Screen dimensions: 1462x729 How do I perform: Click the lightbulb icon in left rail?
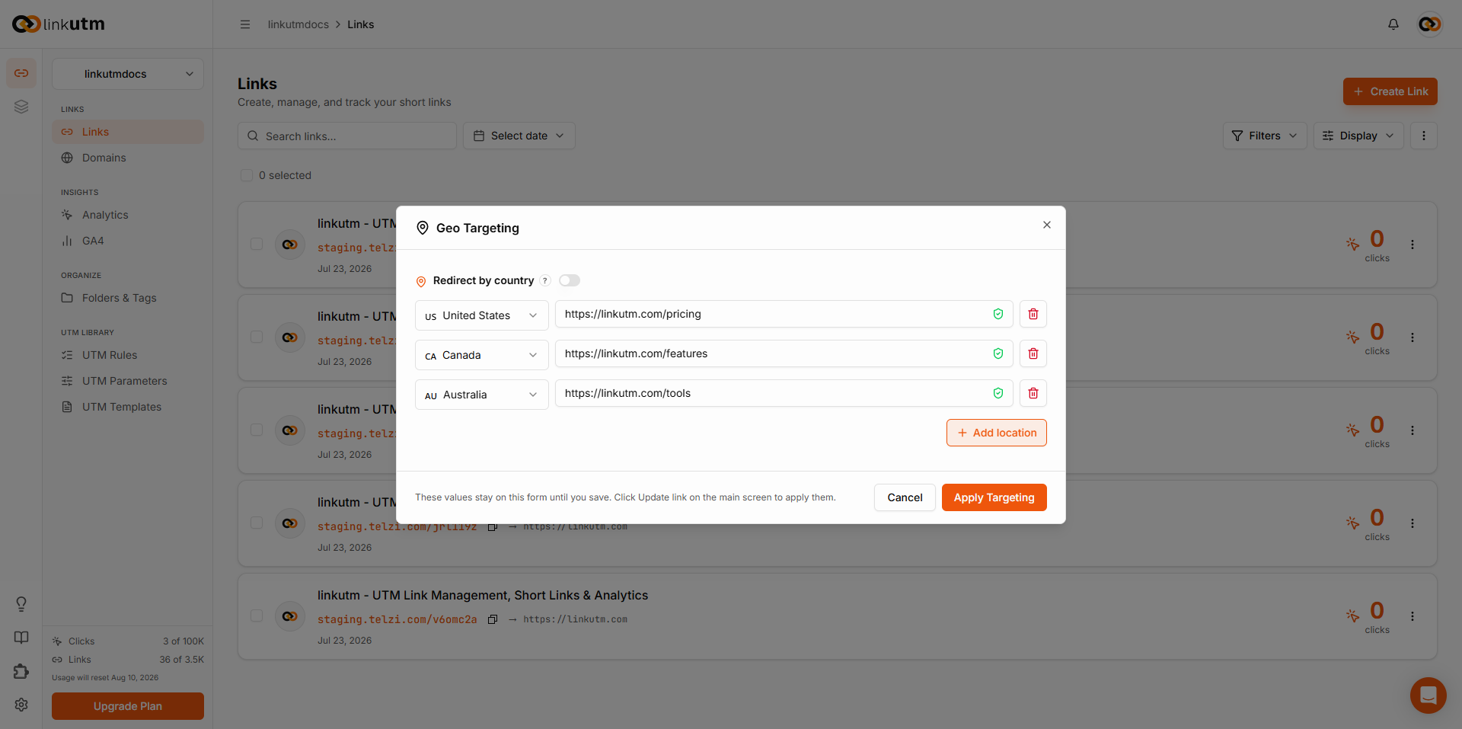21,604
